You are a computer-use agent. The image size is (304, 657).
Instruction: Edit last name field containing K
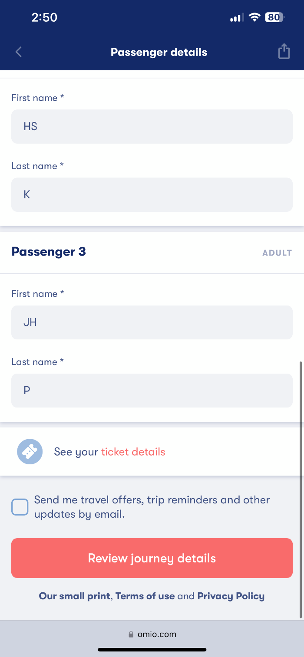pyautogui.click(x=152, y=194)
